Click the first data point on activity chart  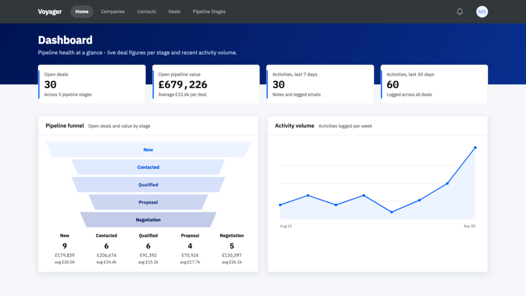pos(280,205)
